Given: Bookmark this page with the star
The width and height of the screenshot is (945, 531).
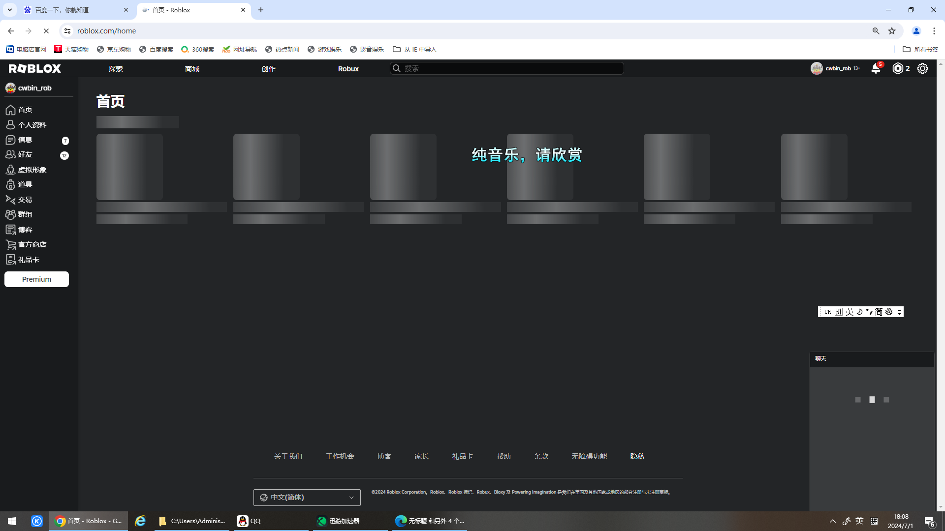Looking at the screenshot, I should (x=892, y=31).
